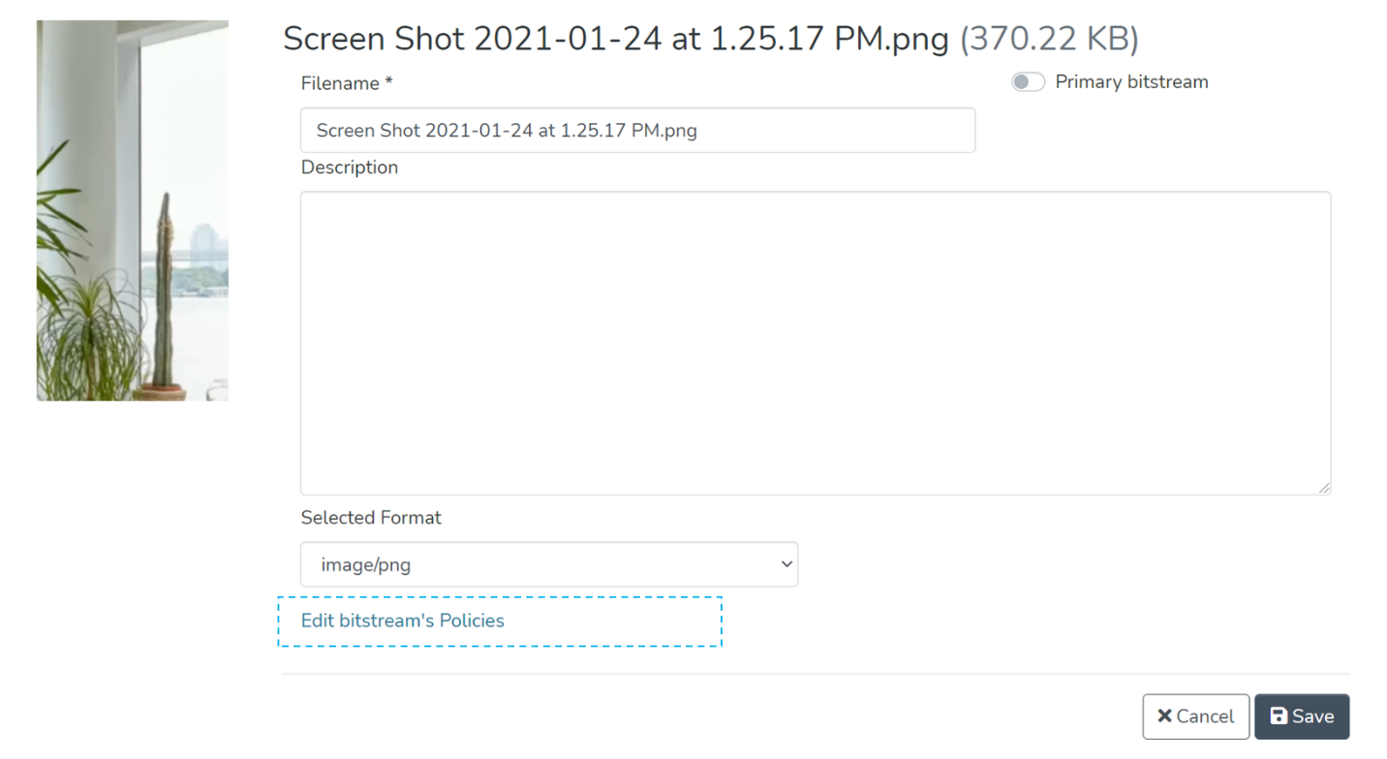Click the X icon on Cancel
The image size is (1387, 759).
coord(1164,716)
